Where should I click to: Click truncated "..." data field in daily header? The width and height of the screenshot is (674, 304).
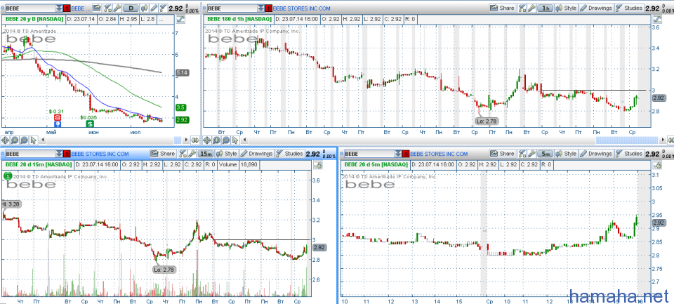click(x=166, y=20)
